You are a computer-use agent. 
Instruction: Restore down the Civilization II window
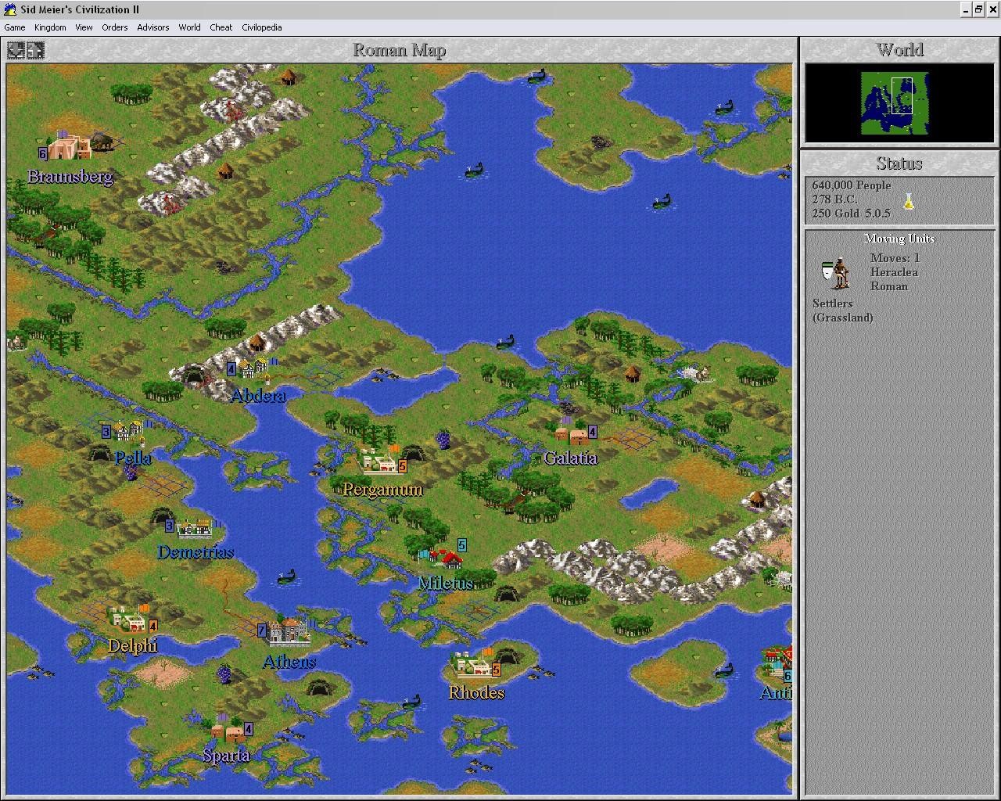[979, 9]
